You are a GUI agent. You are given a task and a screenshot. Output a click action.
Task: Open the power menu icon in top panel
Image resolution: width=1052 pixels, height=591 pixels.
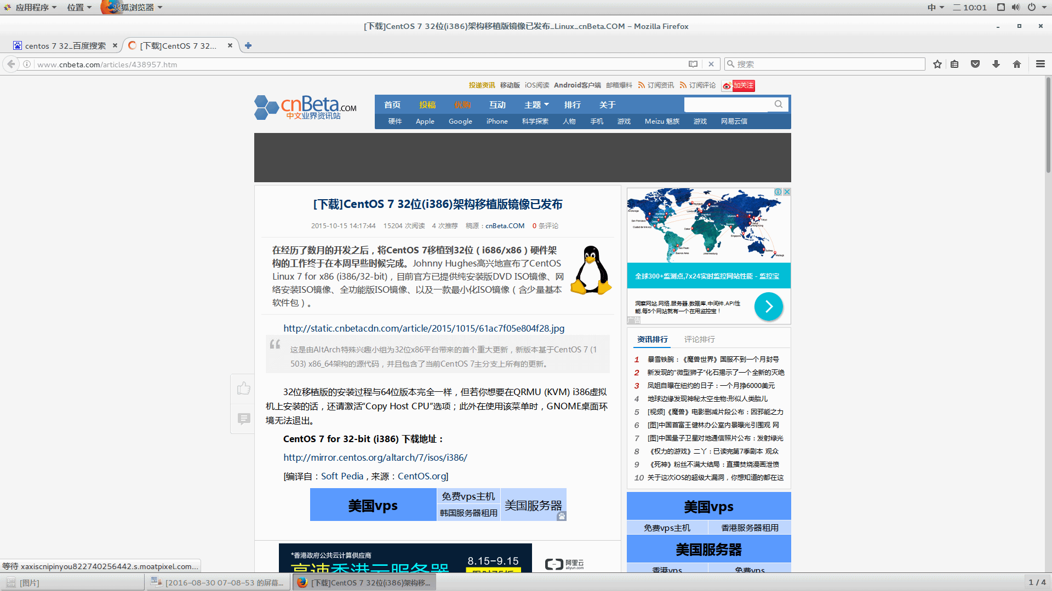(x=1032, y=7)
